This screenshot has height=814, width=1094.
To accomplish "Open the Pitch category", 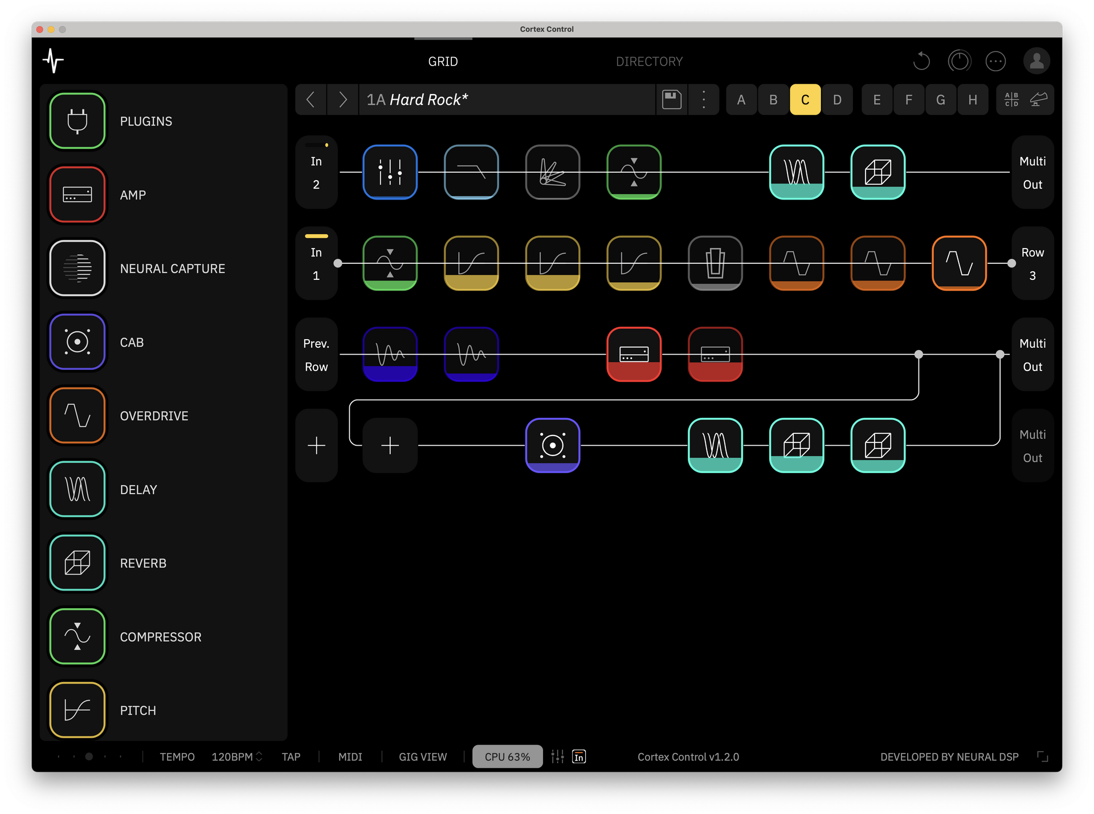I will (77, 710).
